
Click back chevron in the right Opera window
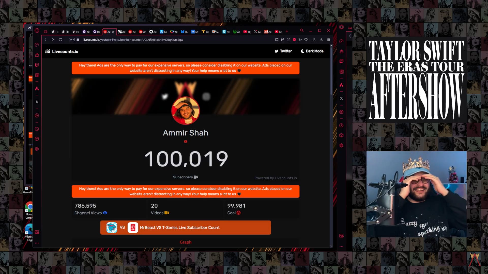(350, 36)
